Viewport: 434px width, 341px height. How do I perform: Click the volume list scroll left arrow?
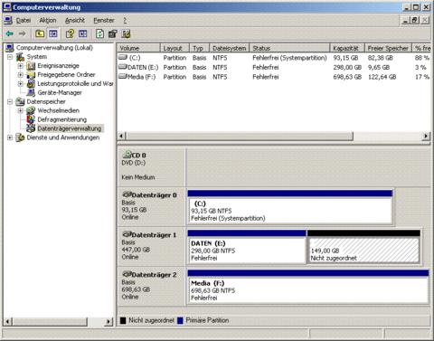(121, 136)
